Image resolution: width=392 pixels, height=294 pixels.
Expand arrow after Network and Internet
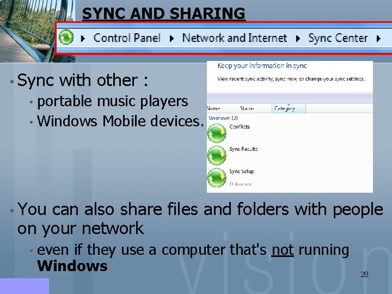298,38
